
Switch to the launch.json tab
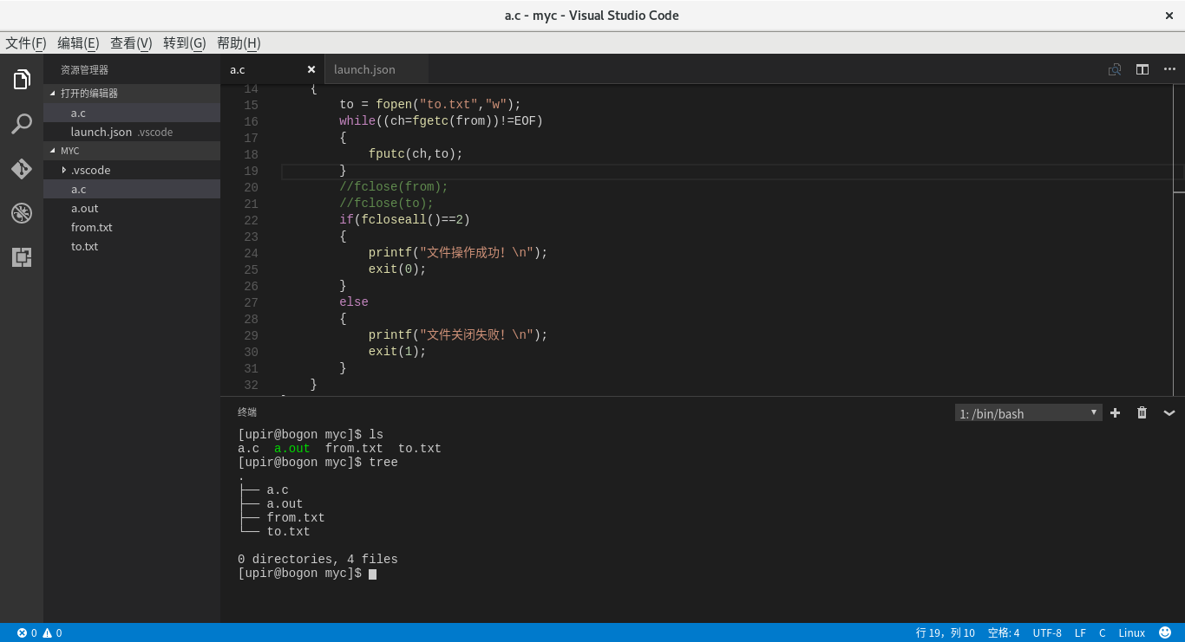point(376,69)
